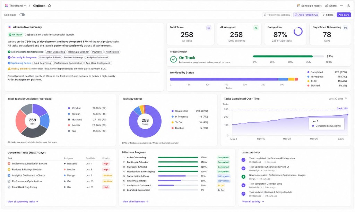This screenshot has width=355, height=212.
Task: Click the Notification API Integration activity icon
Action: (243, 160)
